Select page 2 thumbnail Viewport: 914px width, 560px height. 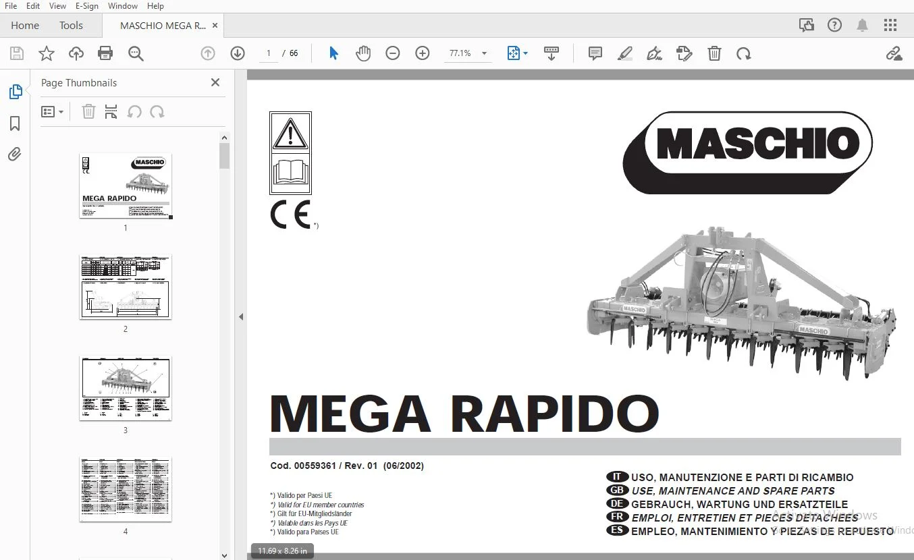[x=126, y=287]
